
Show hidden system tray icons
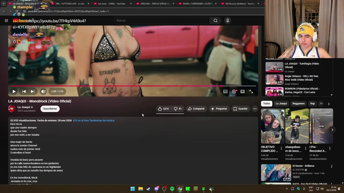[287, 189]
